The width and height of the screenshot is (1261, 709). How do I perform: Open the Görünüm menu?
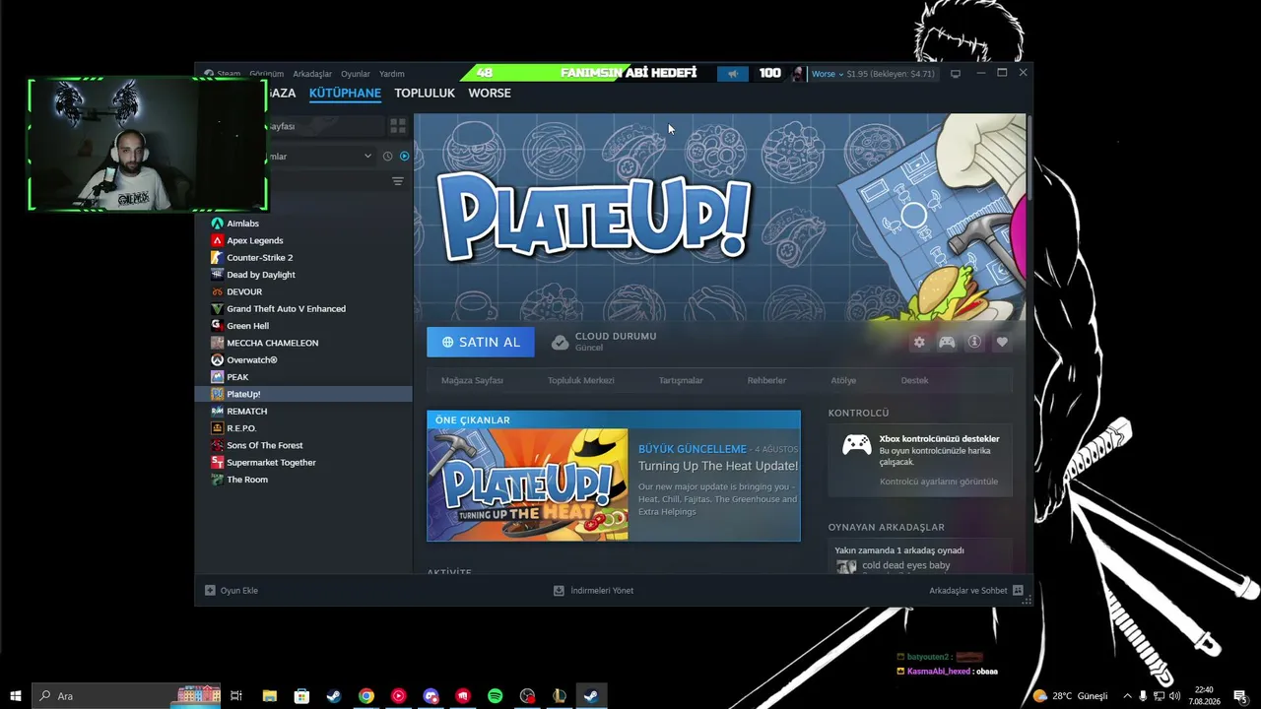266,74
